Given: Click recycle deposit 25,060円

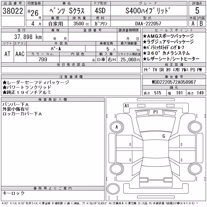Looking at the screenshot, I should [x=130, y=60].
